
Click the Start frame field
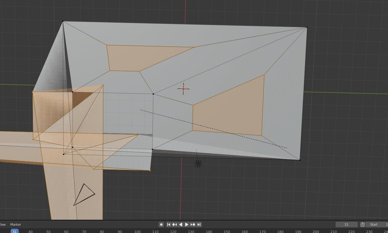377,225
